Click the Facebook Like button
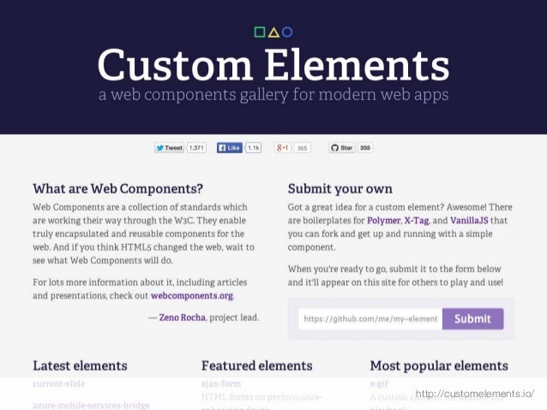 point(229,148)
